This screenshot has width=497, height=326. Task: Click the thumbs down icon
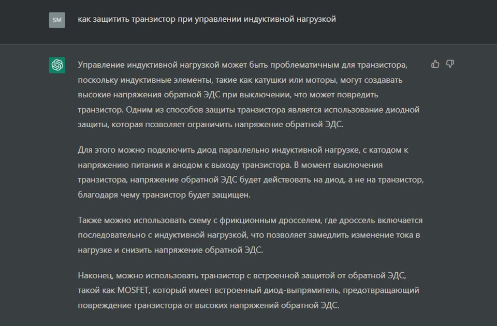pyautogui.click(x=450, y=64)
